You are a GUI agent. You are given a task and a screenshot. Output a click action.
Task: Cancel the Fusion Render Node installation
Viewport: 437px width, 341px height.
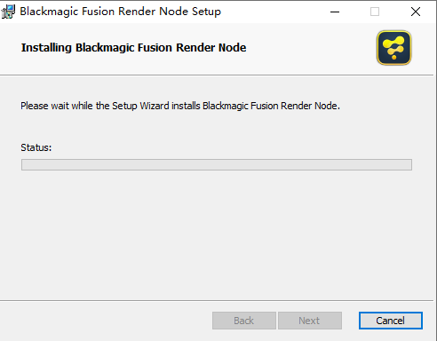pyautogui.click(x=391, y=321)
